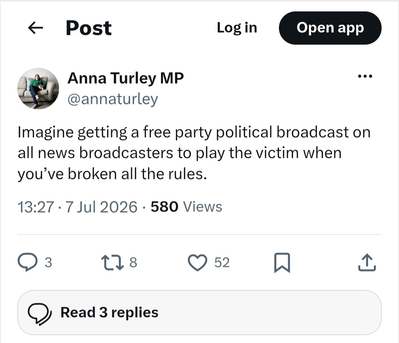Screen dimensions: 399x343
Task: Click the repost count number 8
Action: pyautogui.click(x=133, y=262)
